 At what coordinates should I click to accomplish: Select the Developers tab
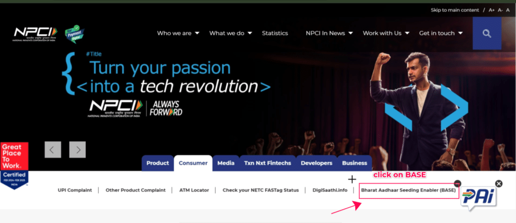coord(316,163)
